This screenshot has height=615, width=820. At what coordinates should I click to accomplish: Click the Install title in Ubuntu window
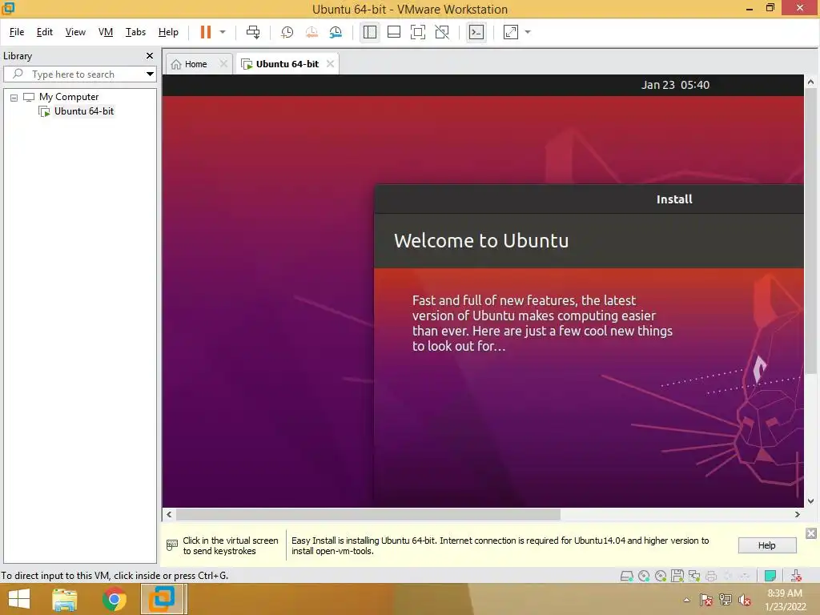point(674,199)
